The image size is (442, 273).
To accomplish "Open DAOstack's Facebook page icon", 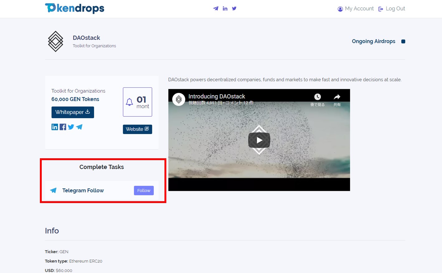I will 63,127.
